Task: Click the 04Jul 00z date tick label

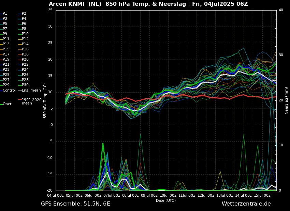Action: [x=56, y=195]
